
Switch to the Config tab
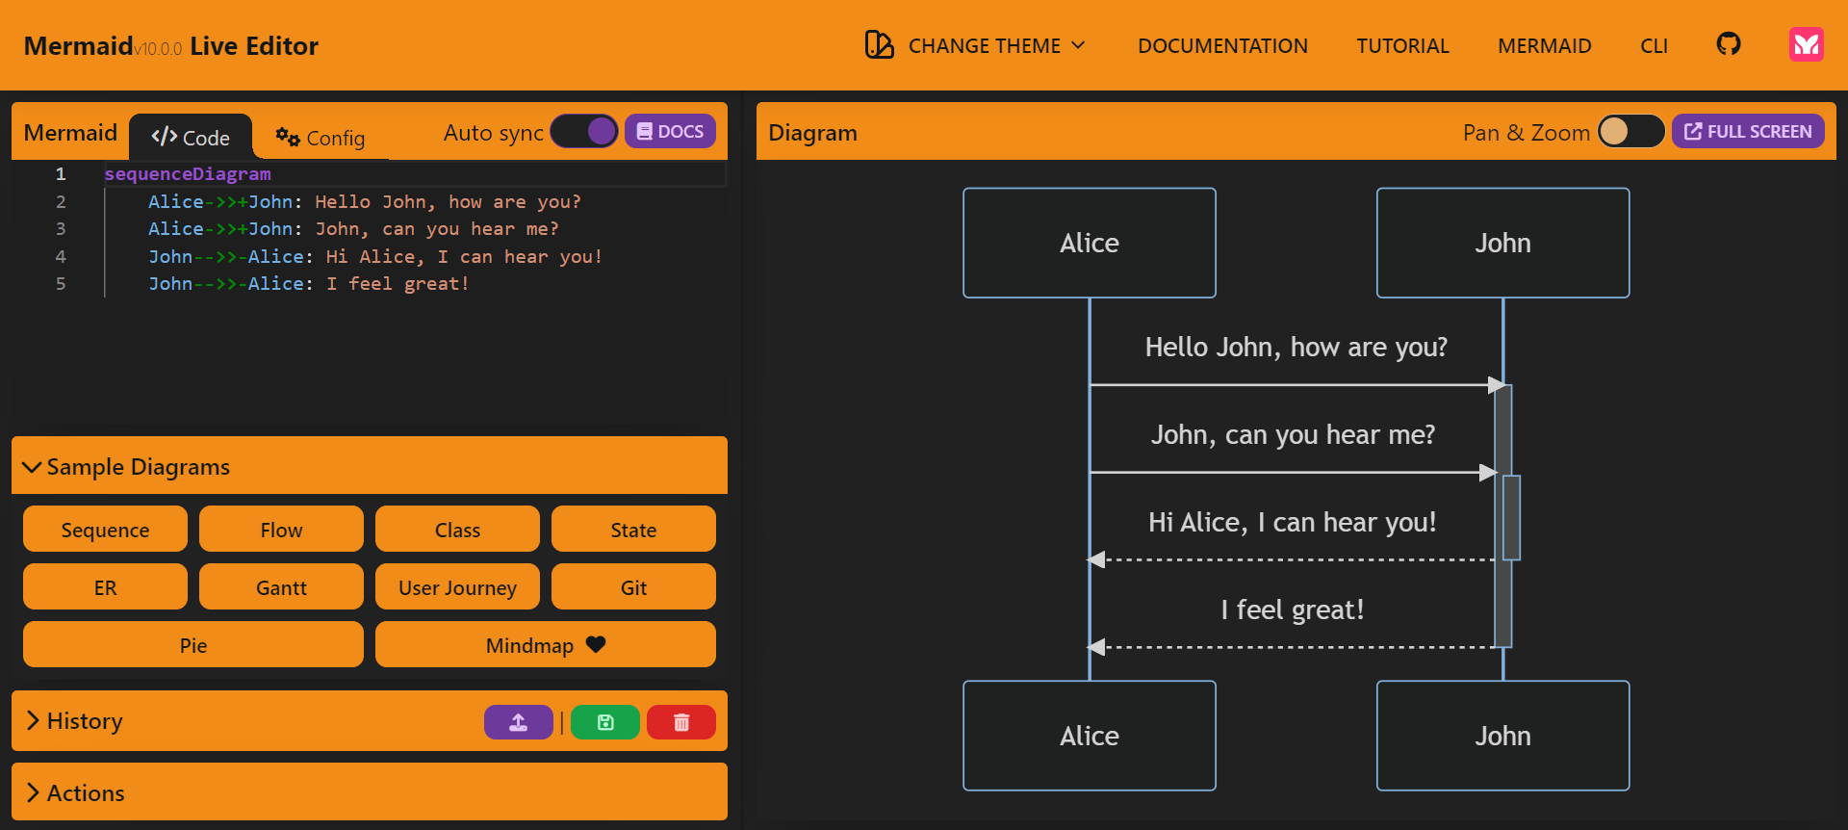(321, 137)
